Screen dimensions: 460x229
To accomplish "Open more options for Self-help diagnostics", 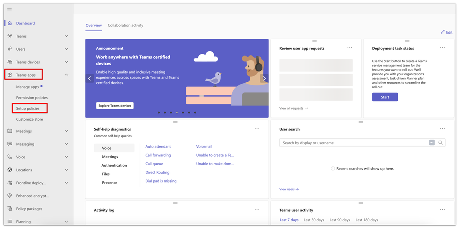I will (x=257, y=128).
